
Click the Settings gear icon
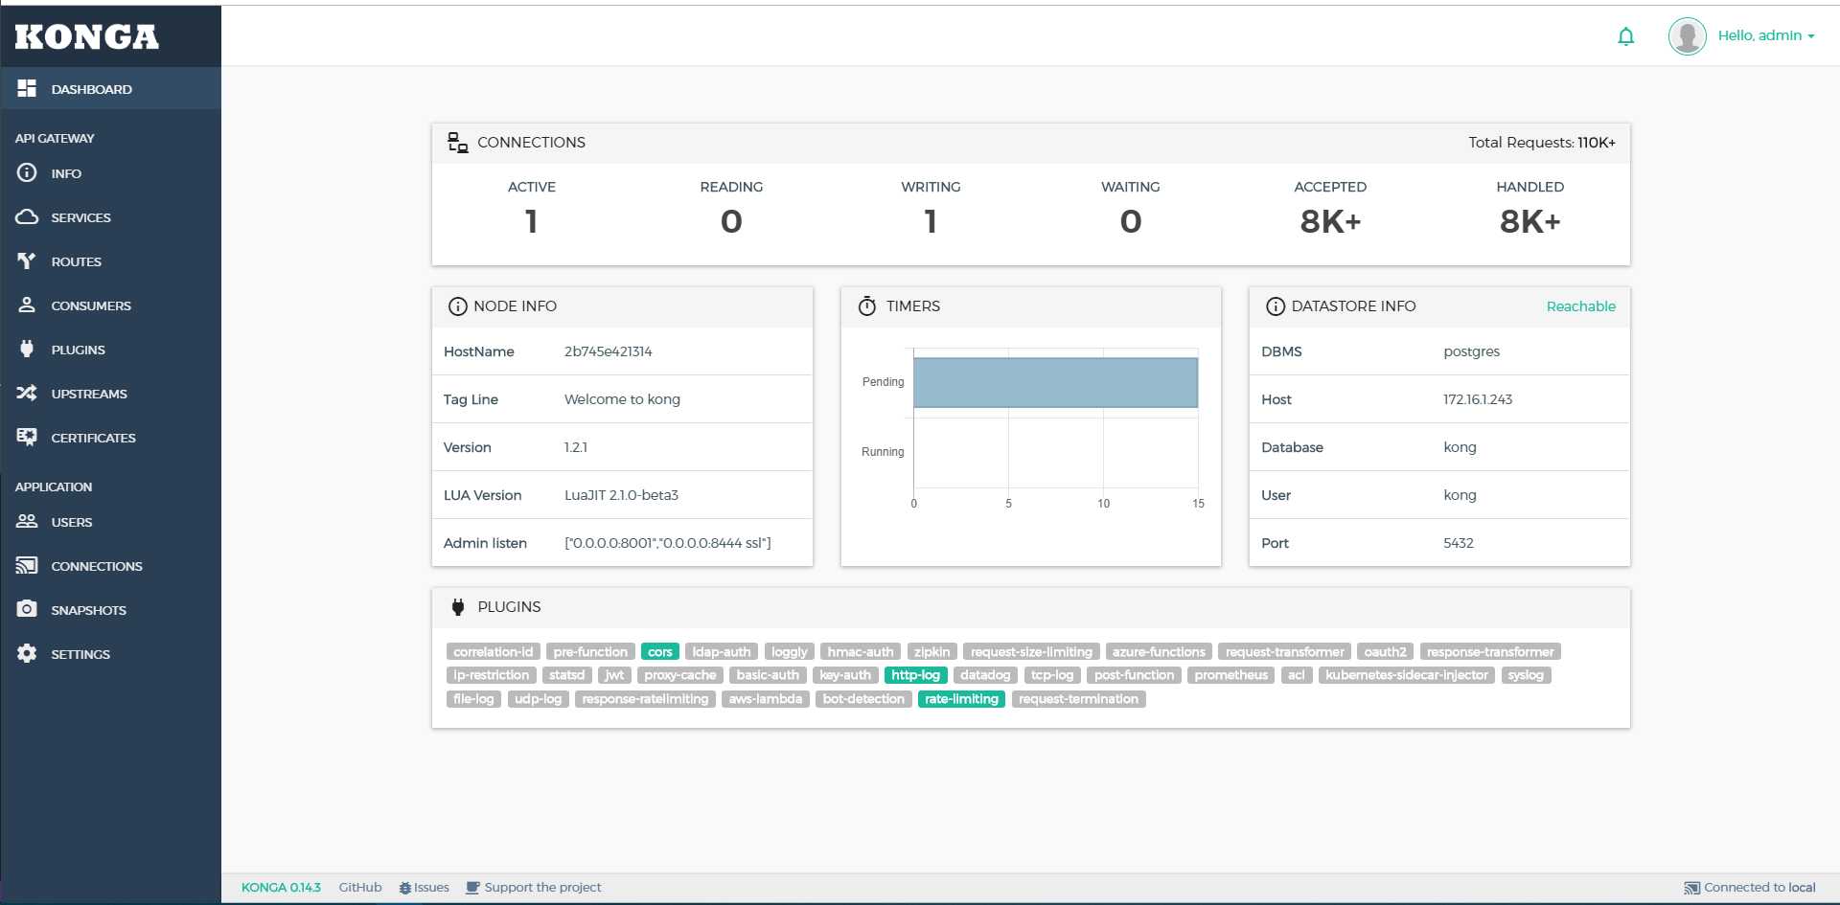(27, 653)
